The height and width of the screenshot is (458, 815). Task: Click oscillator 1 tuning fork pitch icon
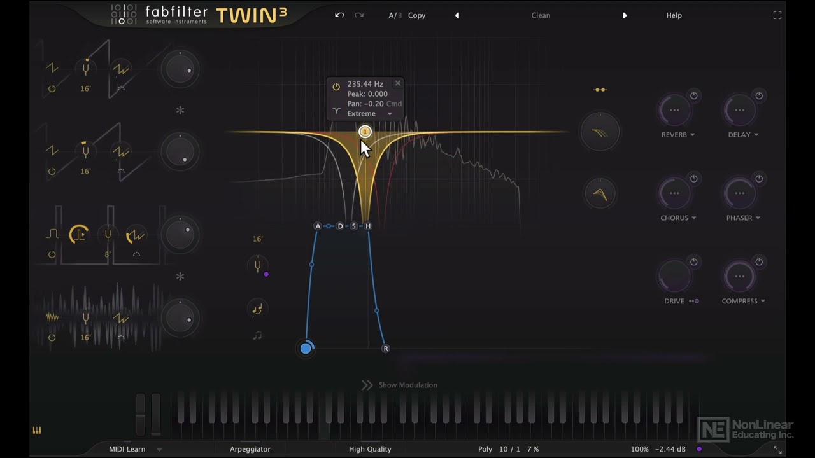[x=86, y=68]
